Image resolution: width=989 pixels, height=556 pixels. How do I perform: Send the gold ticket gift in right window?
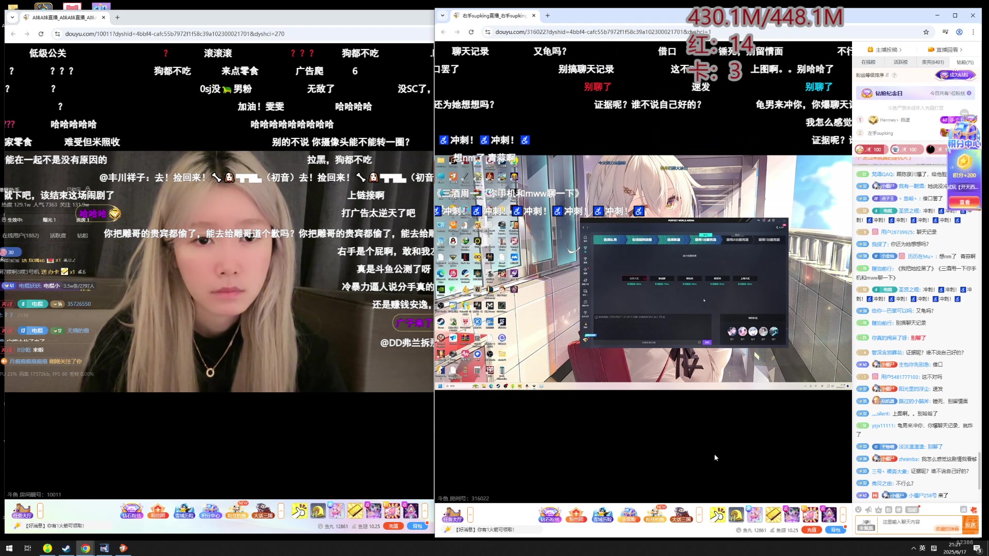(x=773, y=514)
